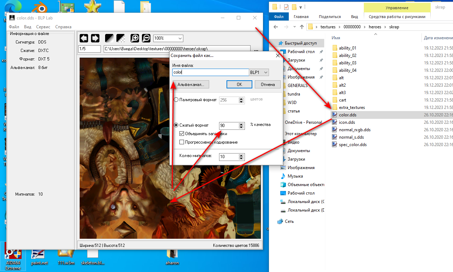Click textures in the Explorer breadcrumb

coord(328,27)
